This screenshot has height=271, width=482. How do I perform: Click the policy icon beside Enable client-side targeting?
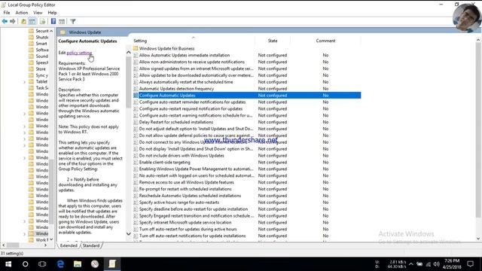coord(136,163)
